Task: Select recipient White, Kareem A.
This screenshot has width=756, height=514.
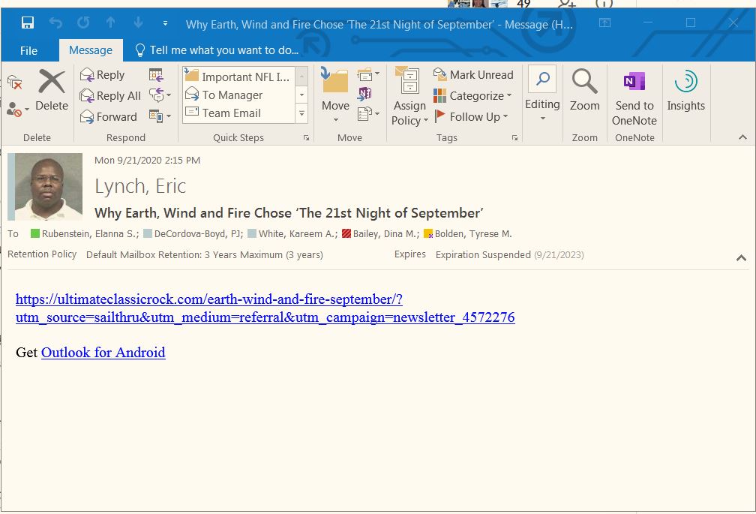Action: click(296, 234)
